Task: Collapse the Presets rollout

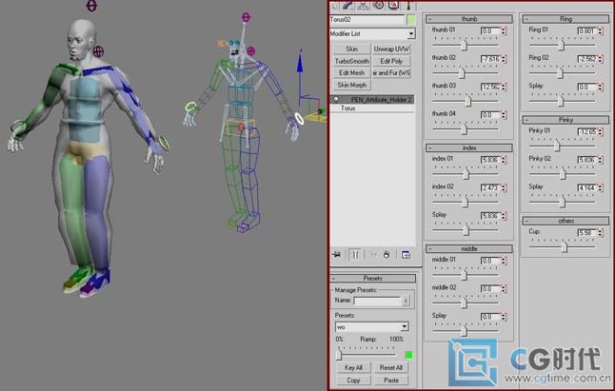Action: pyautogui.click(x=372, y=278)
